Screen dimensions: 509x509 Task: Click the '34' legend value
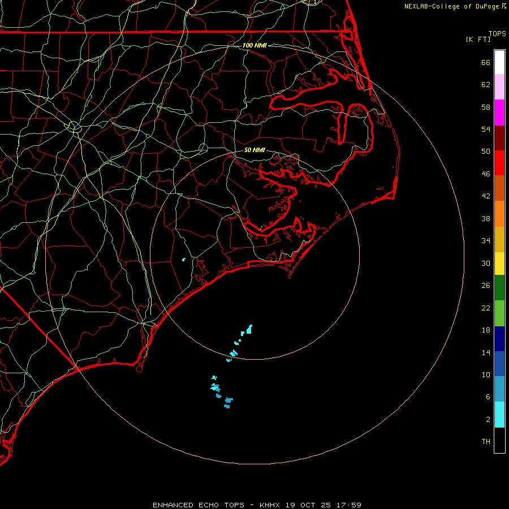tap(486, 240)
